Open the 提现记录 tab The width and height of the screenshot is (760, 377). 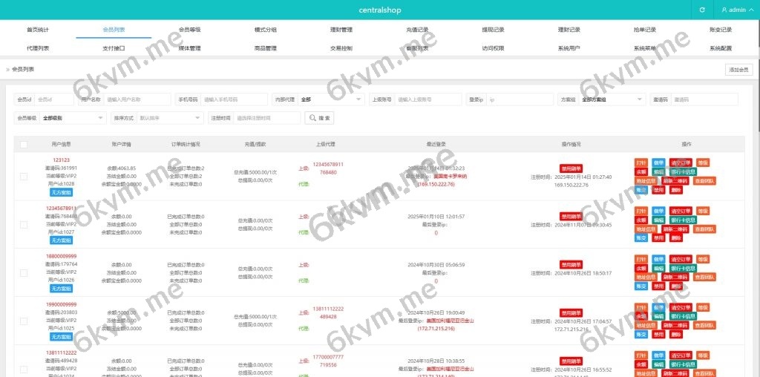pos(493,30)
